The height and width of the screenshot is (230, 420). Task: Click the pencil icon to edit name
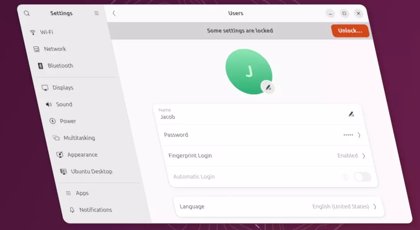click(351, 114)
